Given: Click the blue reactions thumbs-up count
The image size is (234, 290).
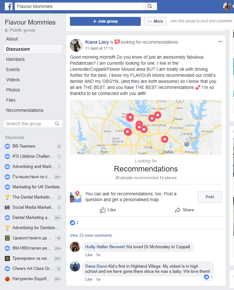Looking at the screenshot, I should [74, 223].
